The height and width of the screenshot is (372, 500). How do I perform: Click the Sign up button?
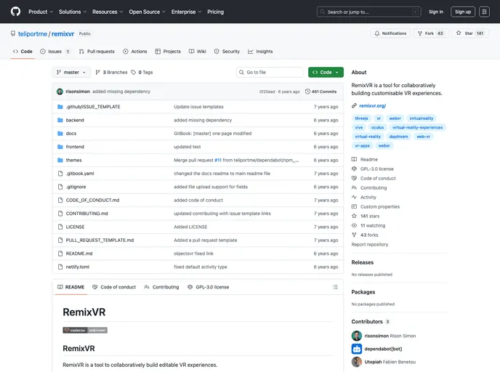pos(462,12)
